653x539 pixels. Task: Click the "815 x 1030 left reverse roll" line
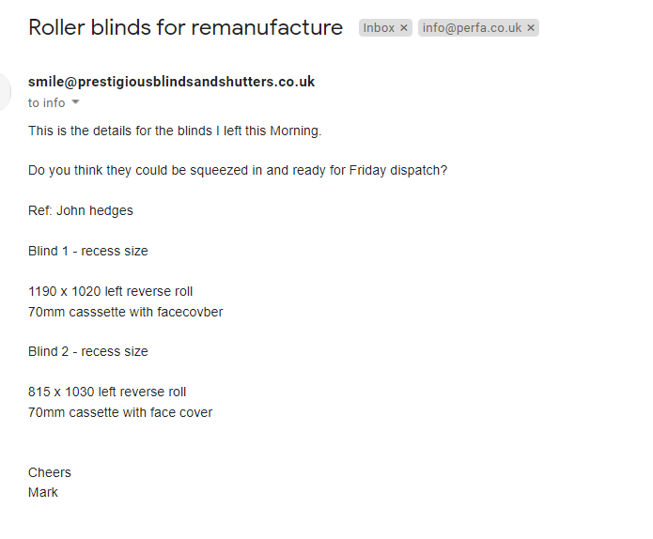pos(107,392)
